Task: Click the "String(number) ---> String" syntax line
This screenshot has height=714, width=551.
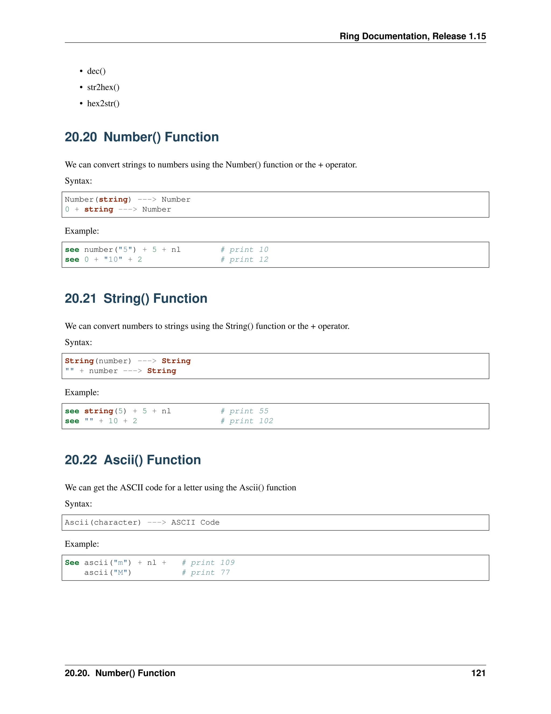Action: point(128,361)
